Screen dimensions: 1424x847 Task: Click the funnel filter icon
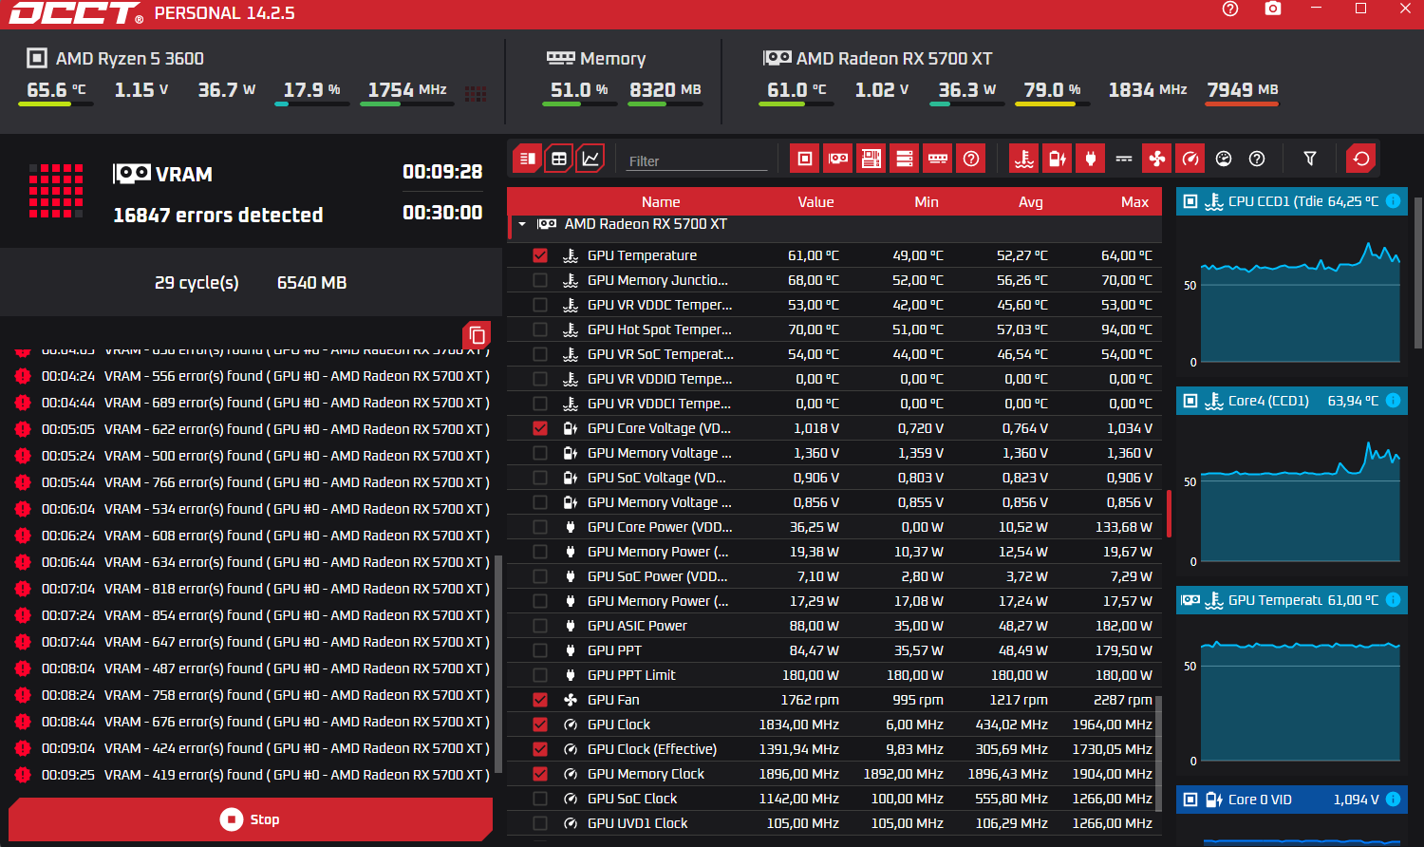(x=1310, y=159)
